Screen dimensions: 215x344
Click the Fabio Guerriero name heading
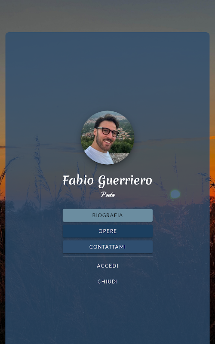107,181
